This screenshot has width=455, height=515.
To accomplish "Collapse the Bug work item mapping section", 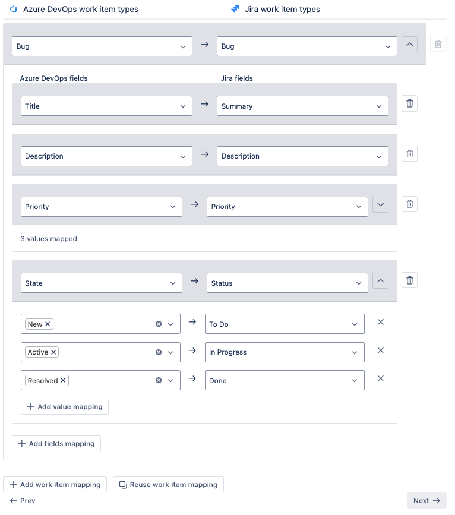I will click(410, 44).
